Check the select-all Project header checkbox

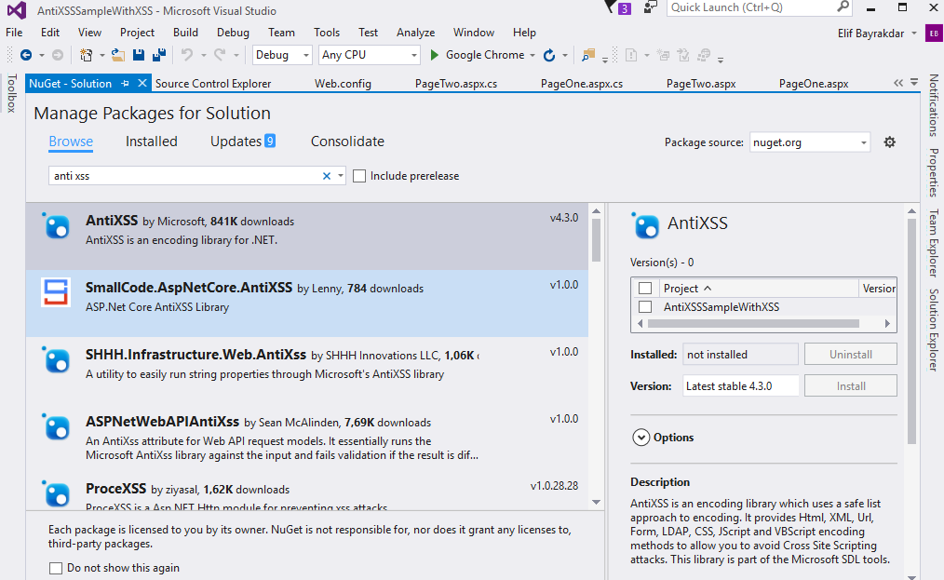tap(645, 288)
